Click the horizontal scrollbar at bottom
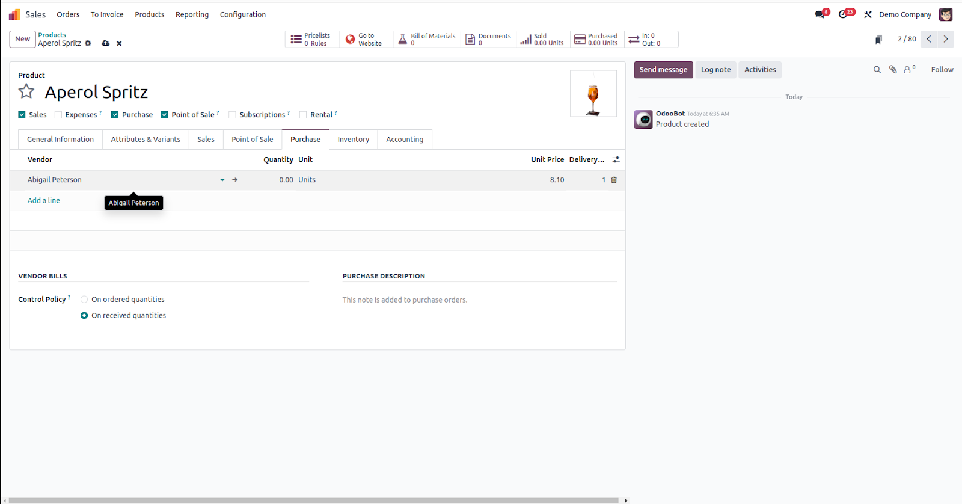The width and height of the screenshot is (962, 504). 314,500
